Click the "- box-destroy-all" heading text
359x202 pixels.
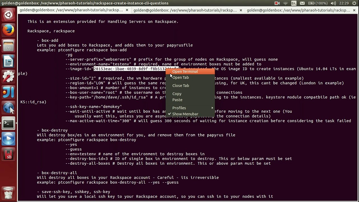point(57,173)
